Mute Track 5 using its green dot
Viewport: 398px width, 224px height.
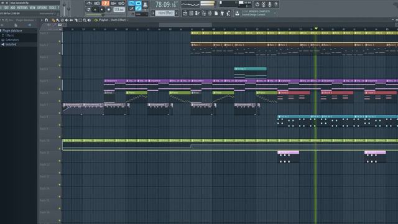[60, 89]
